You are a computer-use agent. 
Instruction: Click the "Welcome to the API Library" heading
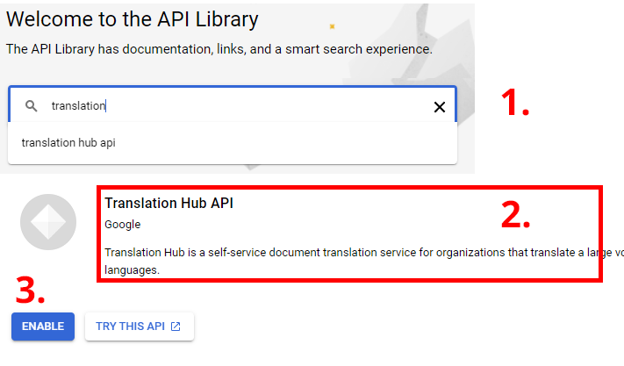tap(133, 18)
